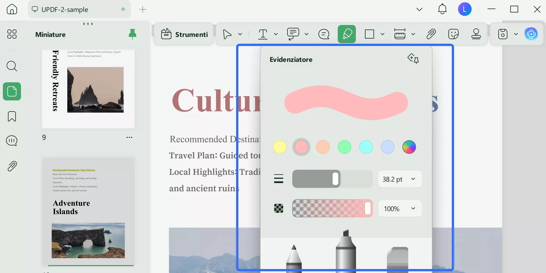Image resolution: width=546 pixels, height=273 pixels.
Task: Click the sidebar panel drag handle dots
Action: pyautogui.click(x=88, y=24)
